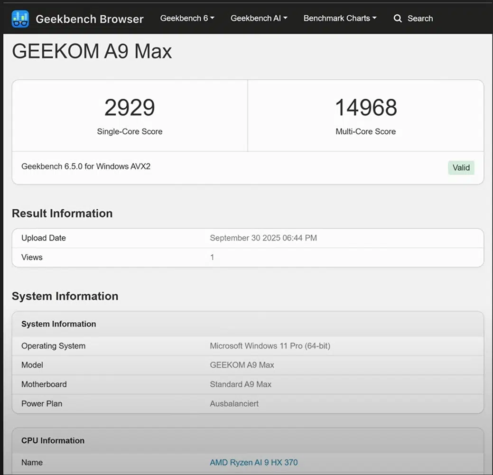493x475 pixels.
Task: Click the Microsoft Windows 11 Pro value
Action: click(270, 346)
